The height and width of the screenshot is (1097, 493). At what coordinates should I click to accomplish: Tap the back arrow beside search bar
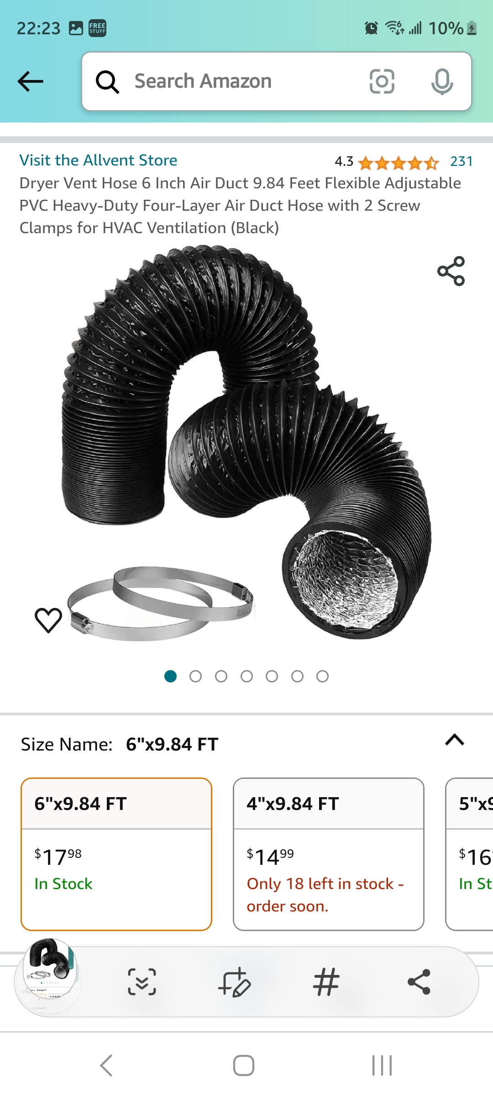tap(30, 81)
